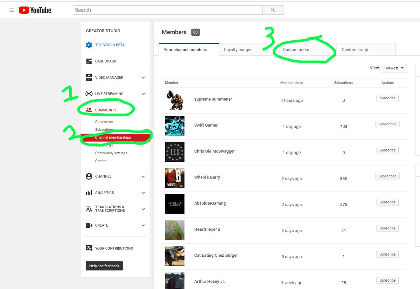This screenshot has height=289, width=420.
Task: Subscribe to HeartPiece4u
Action: coord(387,228)
